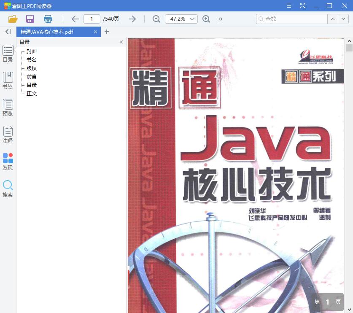Collapse the sidebar with the left arrow-bar icon
This screenshot has height=313, width=353.
(8, 32)
